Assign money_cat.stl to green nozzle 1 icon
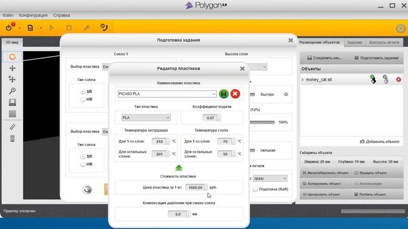Screen dimensions: 408x229 pos(373,79)
